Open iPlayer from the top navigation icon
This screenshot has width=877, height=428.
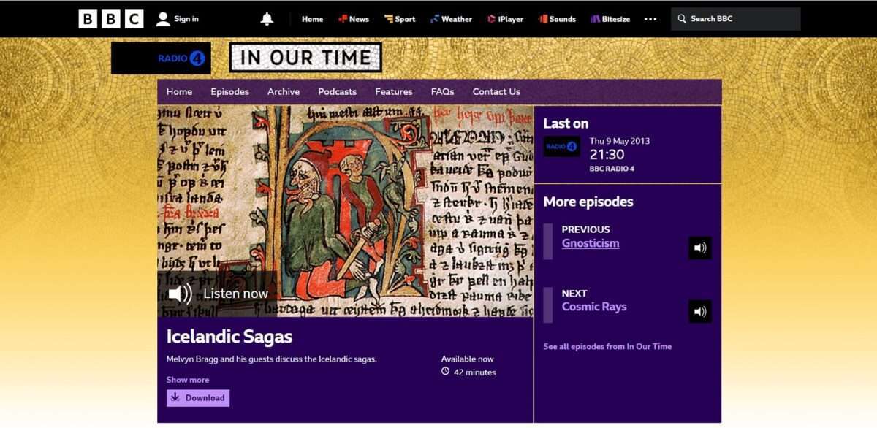tap(490, 19)
